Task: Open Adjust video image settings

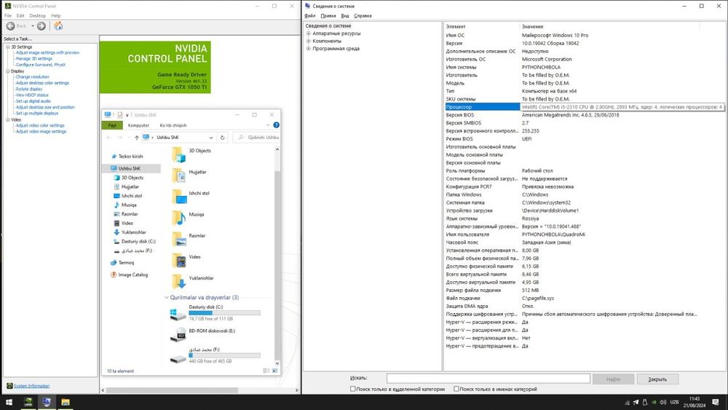Action: pyautogui.click(x=41, y=131)
